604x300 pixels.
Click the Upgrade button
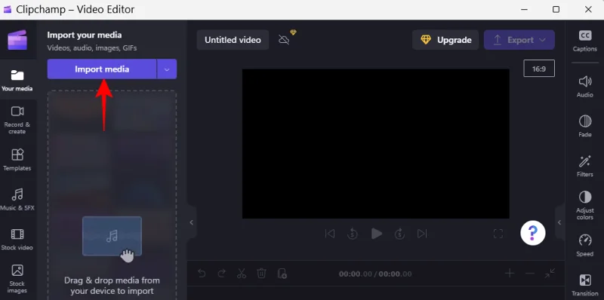445,40
